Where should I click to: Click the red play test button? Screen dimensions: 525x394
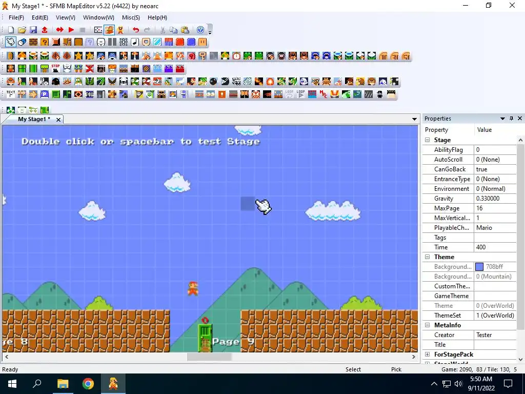(x=71, y=30)
